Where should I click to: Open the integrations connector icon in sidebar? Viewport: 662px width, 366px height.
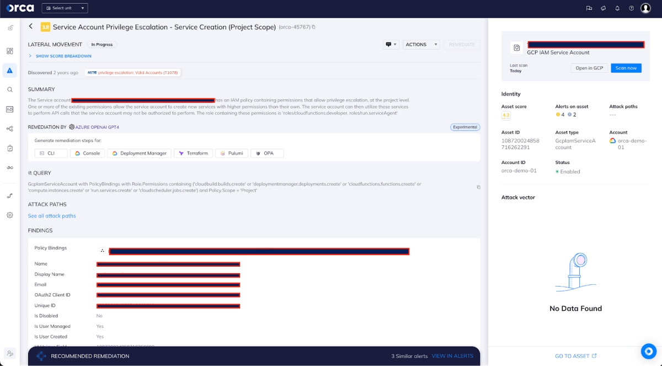pos(10,195)
